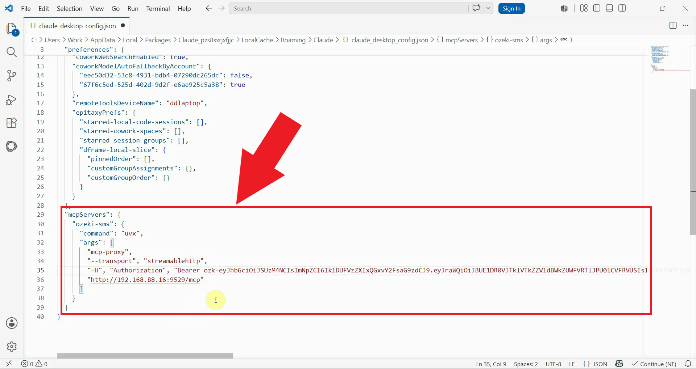Open the Selection menu
The image size is (696, 369).
point(70,8)
